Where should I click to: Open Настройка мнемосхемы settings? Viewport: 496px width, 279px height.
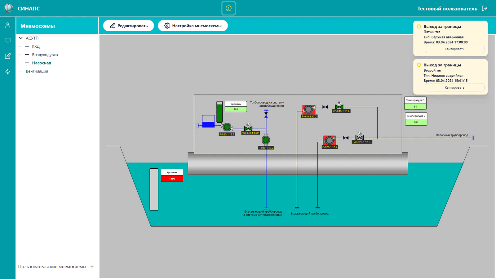point(193,26)
